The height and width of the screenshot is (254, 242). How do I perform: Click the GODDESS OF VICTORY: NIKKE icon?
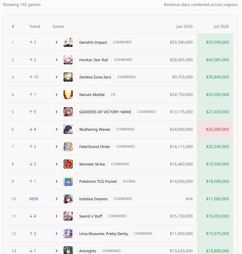point(68,112)
